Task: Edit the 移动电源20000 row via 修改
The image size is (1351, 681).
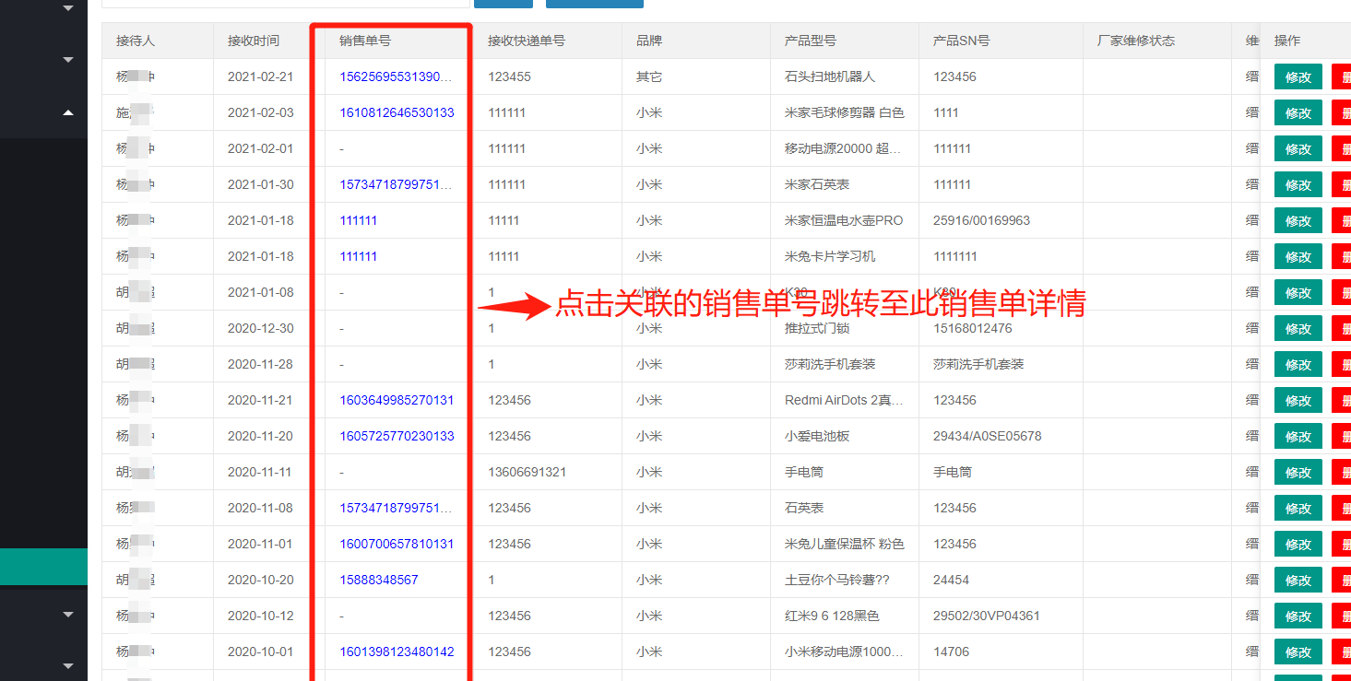Action: tap(1298, 149)
